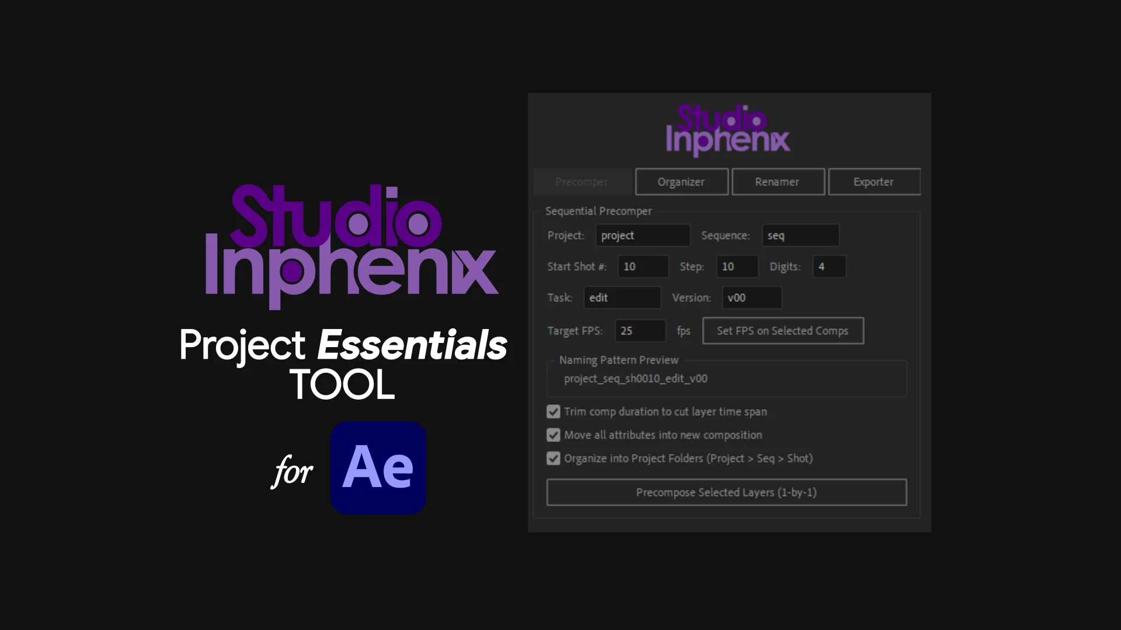Toggle Organize into Project Folders checkbox
Image resolution: width=1121 pixels, height=630 pixels.
pyautogui.click(x=553, y=459)
